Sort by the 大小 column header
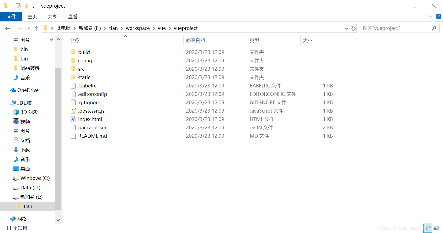Viewport: 443px width, 233px height. (x=307, y=40)
